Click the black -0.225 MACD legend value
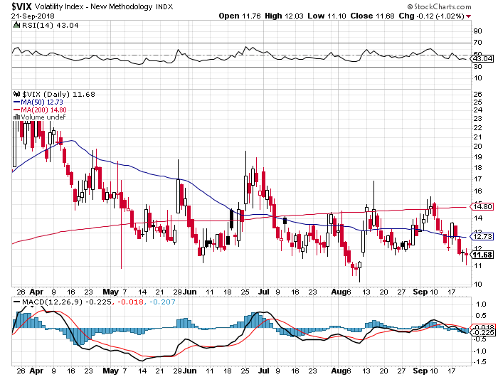 tap(98, 302)
